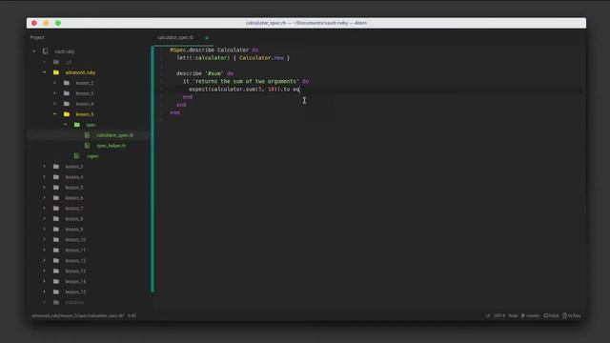Select the lesson_15 folder label

[75, 292]
